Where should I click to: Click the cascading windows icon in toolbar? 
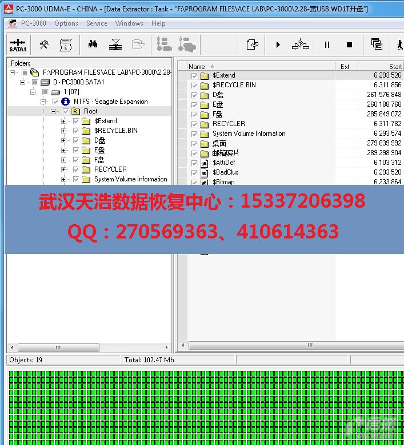pyautogui.click(x=377, y=44)
